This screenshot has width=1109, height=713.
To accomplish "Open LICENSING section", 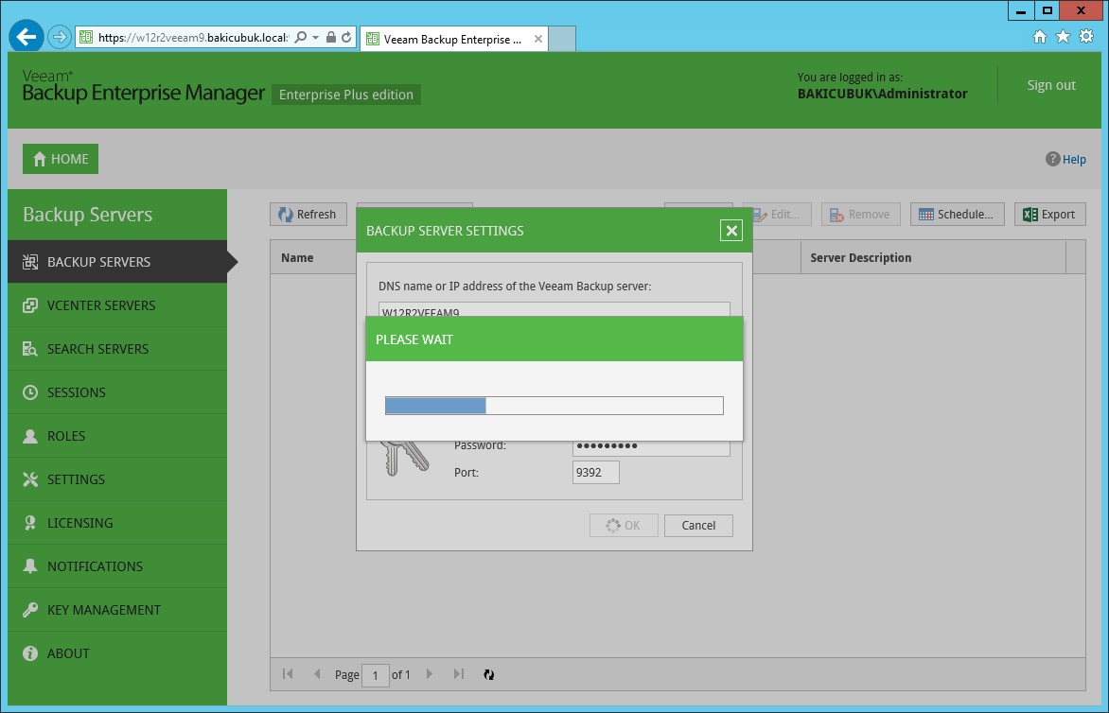I will coord(117,523).
